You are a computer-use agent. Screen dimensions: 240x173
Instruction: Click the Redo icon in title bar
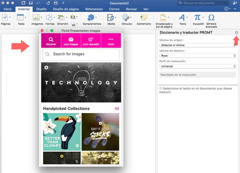pos(48,3)
